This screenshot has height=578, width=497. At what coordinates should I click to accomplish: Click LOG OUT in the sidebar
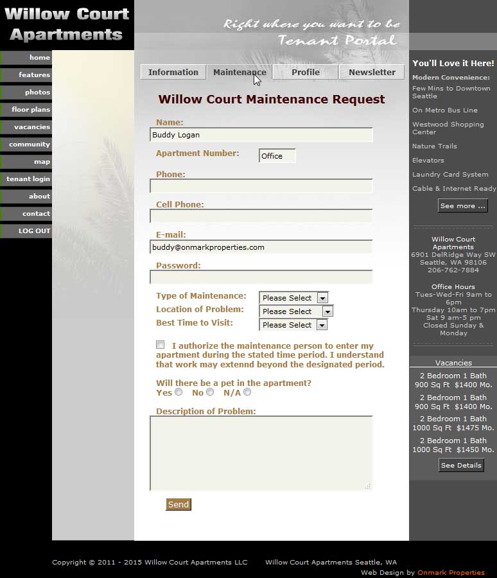(26, 231)
